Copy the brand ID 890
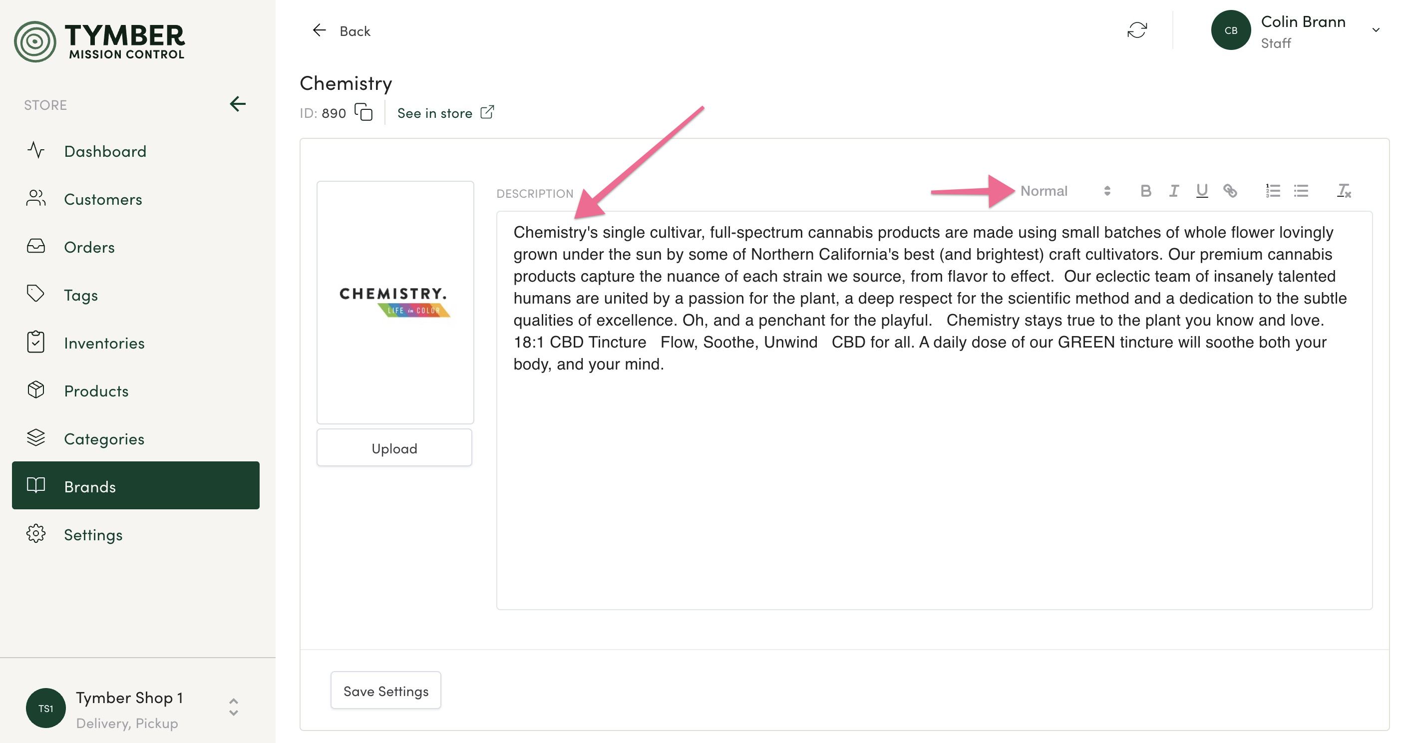The width and height of the screenshot is (1402, 743). 363,112
